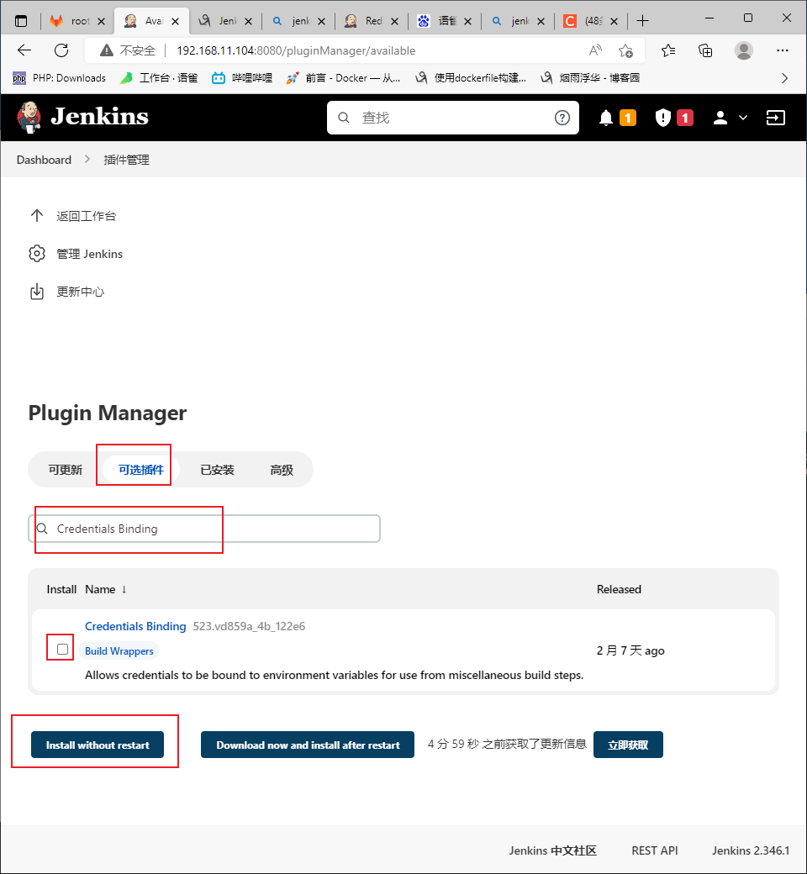Switch to the 高级 tab
Screen dimensions: 807x874
click(282, 470)
